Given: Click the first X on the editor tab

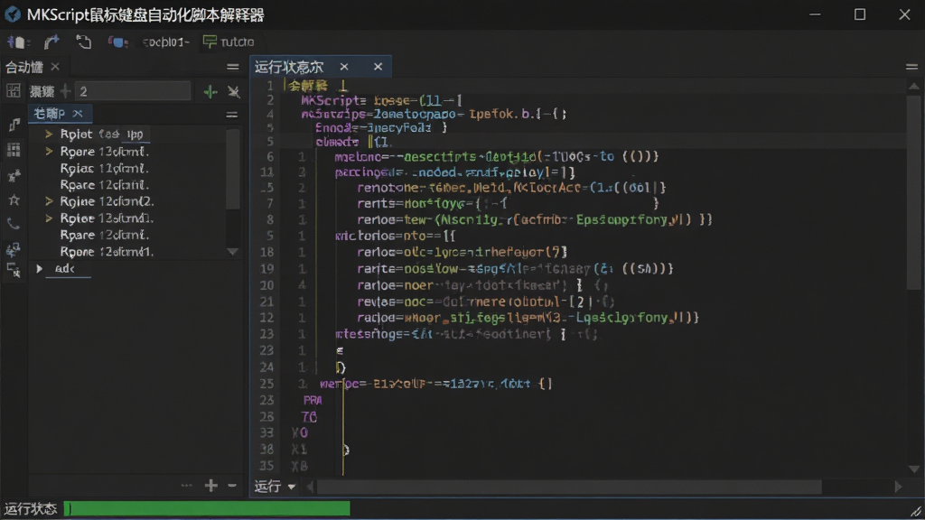Looking at the screenshot, I should pos(344,67).
